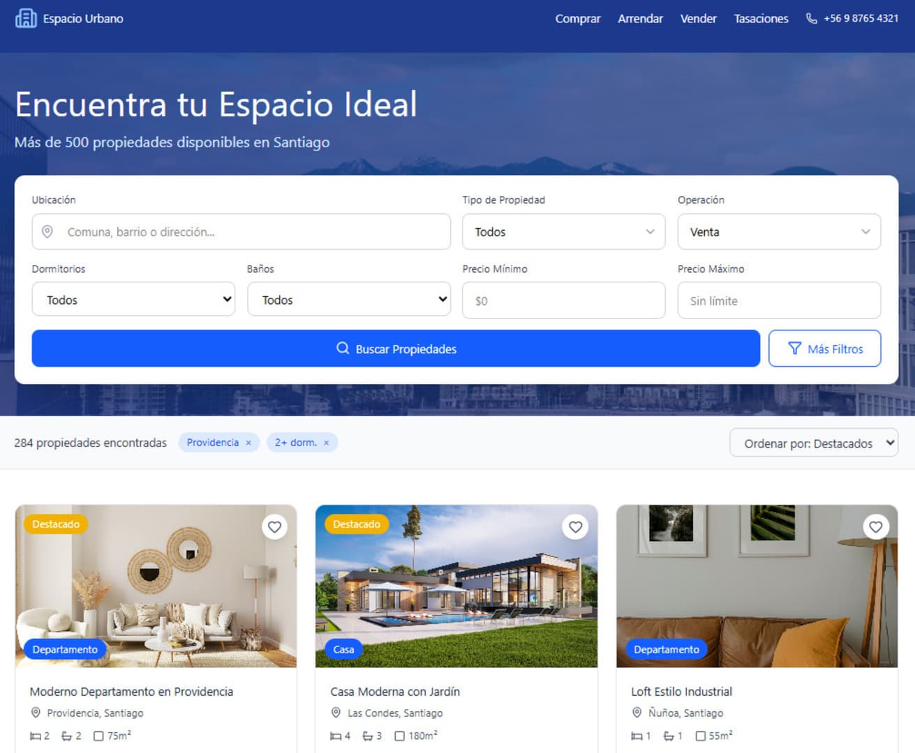915x753 pixels.
Task: Open the Tasaciones navigation link
Action: (761, 19)
